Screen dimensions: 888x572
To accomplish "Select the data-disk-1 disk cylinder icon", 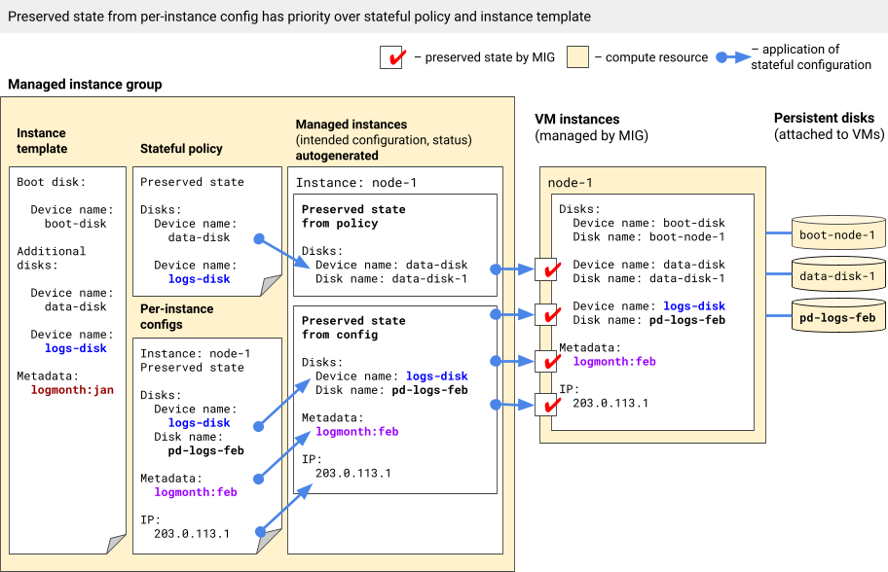I will [x=839, y=273].
